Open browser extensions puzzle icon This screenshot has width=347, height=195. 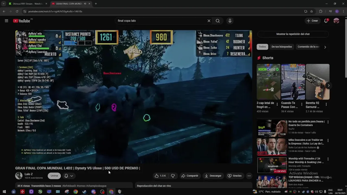[x=321, y=11]
